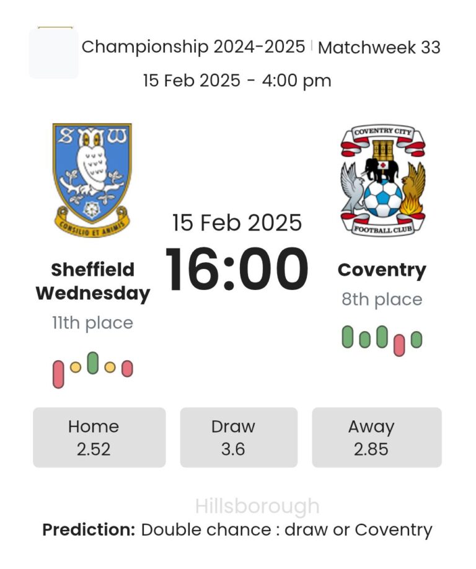Click the double chance prediction text
The image size is (476, 569).
(286, 530)
